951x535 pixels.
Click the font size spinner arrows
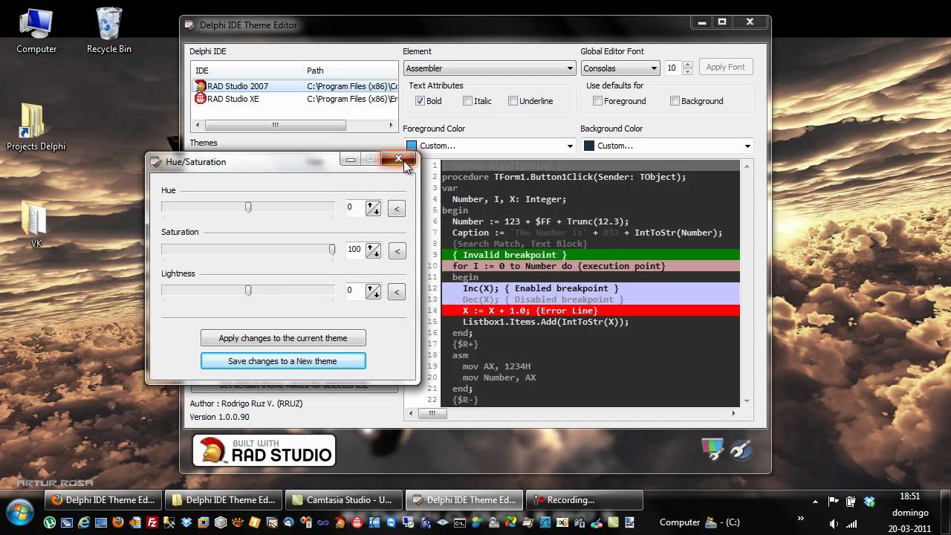point(687,68)
